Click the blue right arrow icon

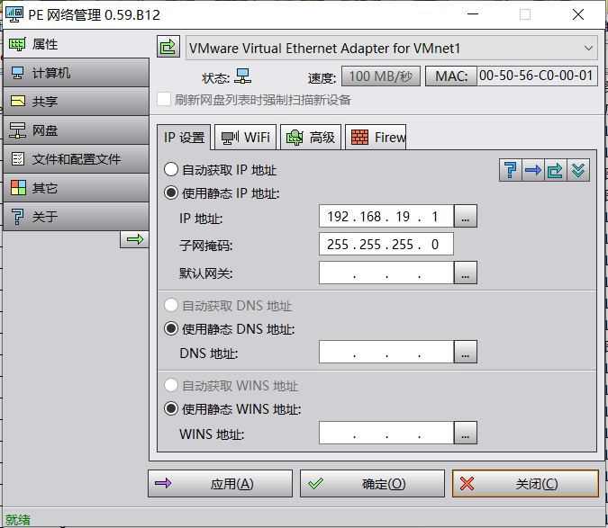tap(532, 170)
